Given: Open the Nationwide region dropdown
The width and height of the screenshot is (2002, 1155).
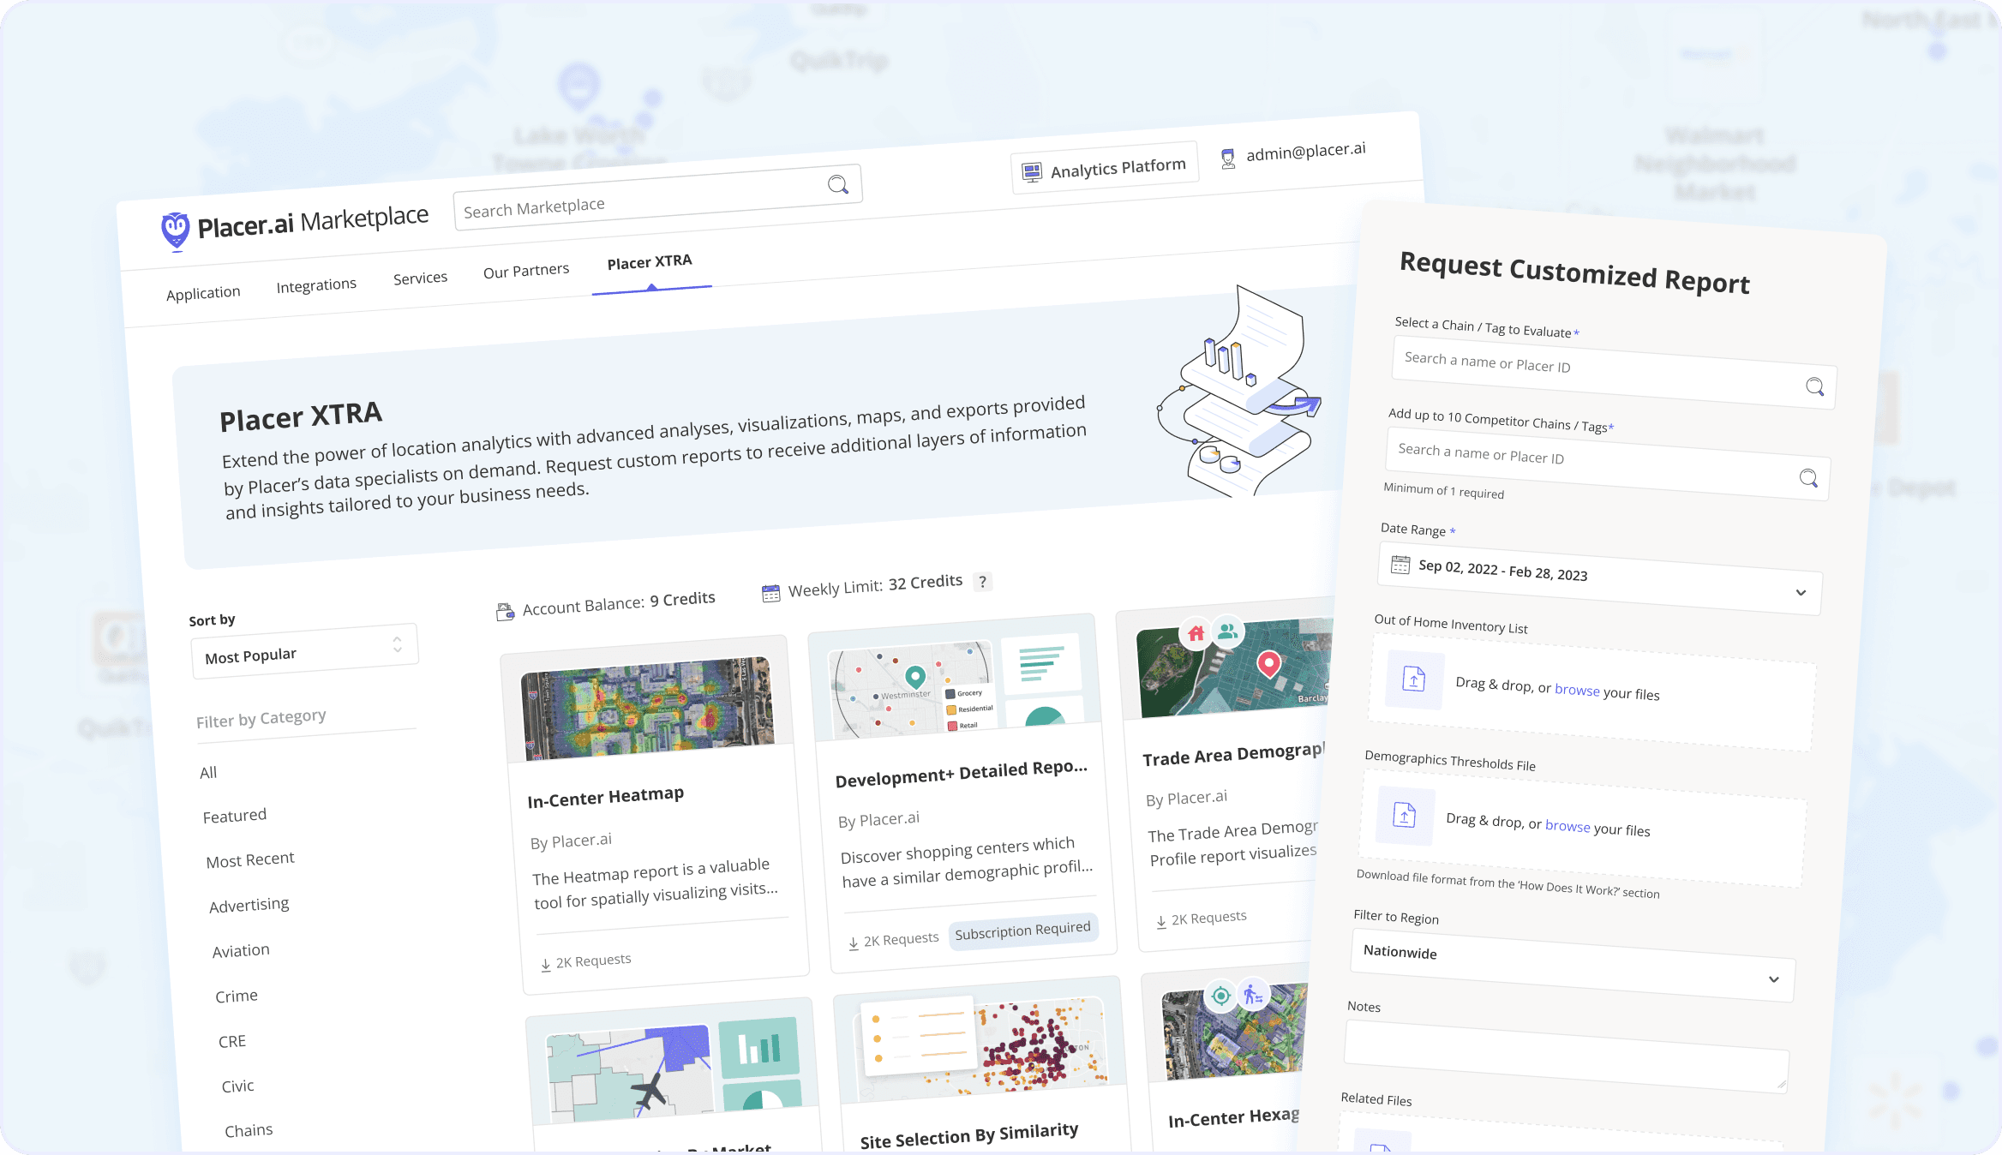Looking at the screenshot, I should pyautogui.click(x=1572, y=965).
